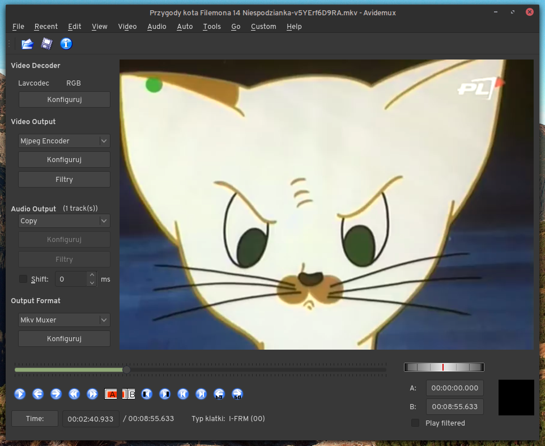
Task: Click the Time button
Action: 35,419
